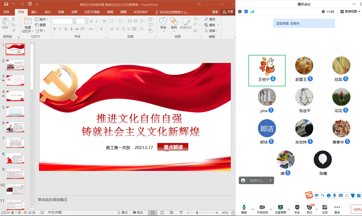Switch to Slide Sorter view icon
The height and width of the screenshot is (216, 362).
162,212
